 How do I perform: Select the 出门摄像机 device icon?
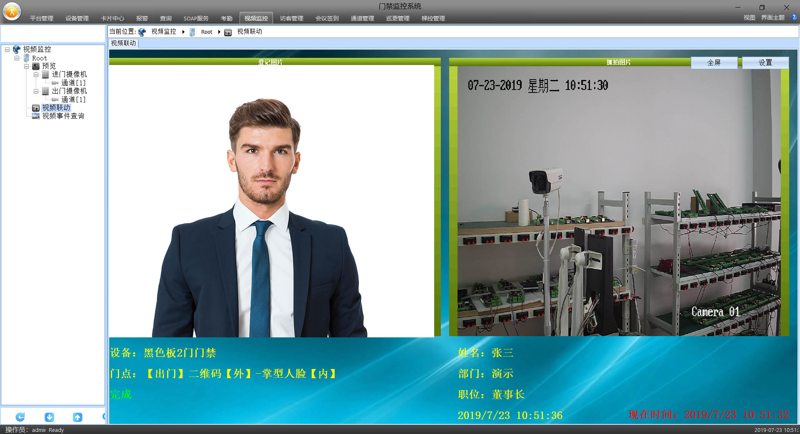tap(45, 91)
